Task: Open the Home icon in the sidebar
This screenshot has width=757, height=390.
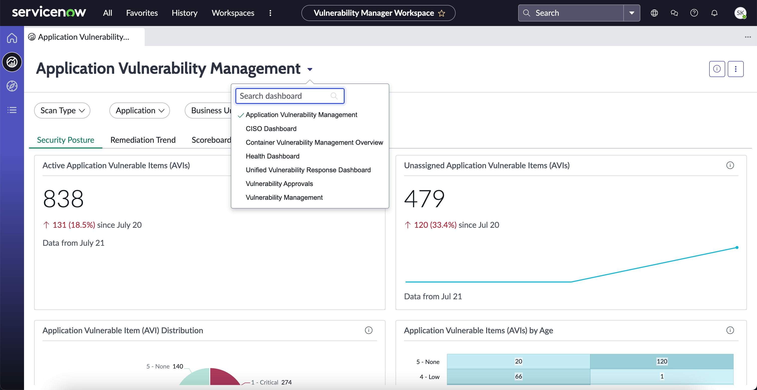Action: (12, 38)
